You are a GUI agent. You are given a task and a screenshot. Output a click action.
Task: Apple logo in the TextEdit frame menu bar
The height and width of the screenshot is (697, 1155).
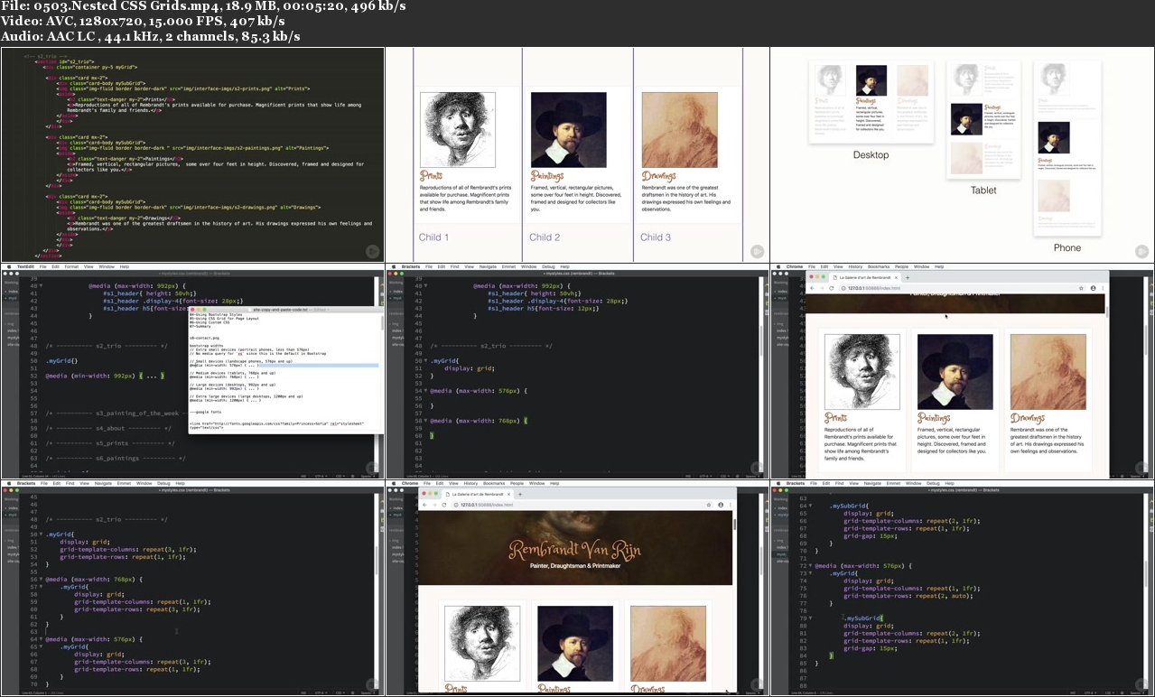(7, 266)
